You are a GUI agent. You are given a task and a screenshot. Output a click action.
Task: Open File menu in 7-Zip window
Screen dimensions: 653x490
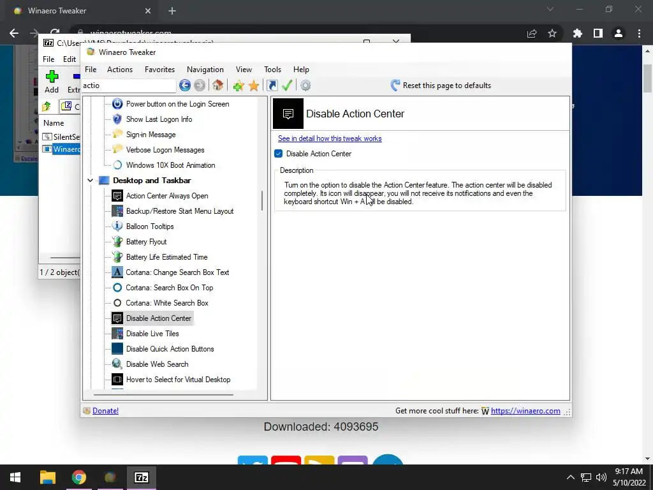pos(48,59)
